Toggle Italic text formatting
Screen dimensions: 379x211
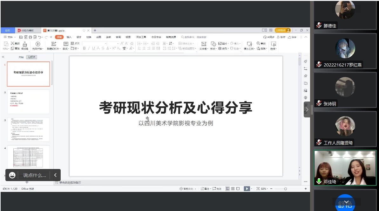89,48
